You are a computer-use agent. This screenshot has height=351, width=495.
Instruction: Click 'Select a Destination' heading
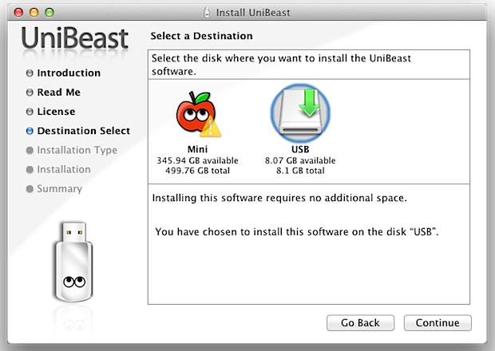click(x=201, y=36)
